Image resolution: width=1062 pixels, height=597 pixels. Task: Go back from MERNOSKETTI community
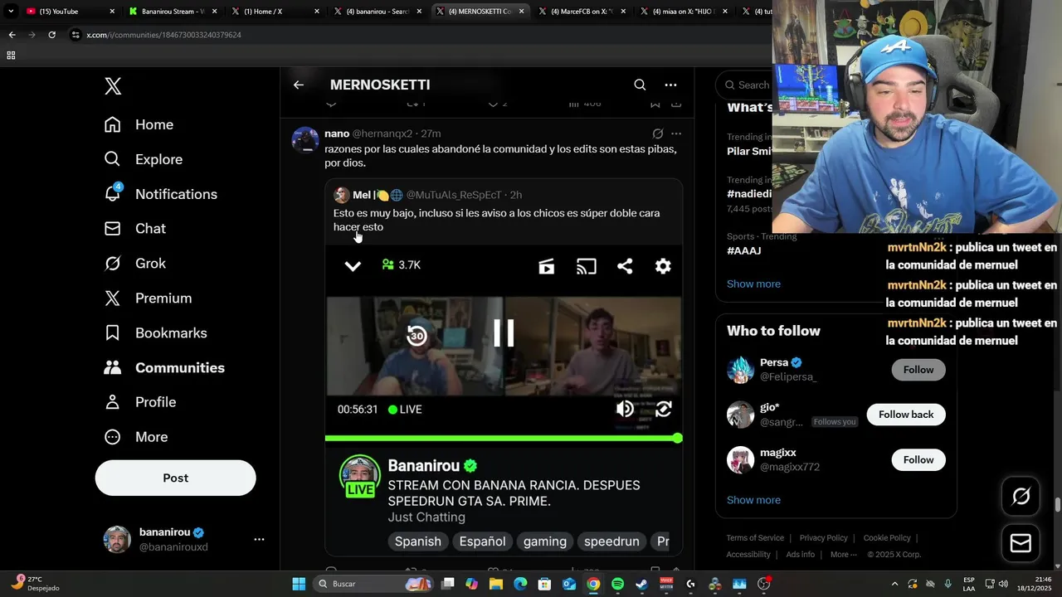(x=299, y=85)
